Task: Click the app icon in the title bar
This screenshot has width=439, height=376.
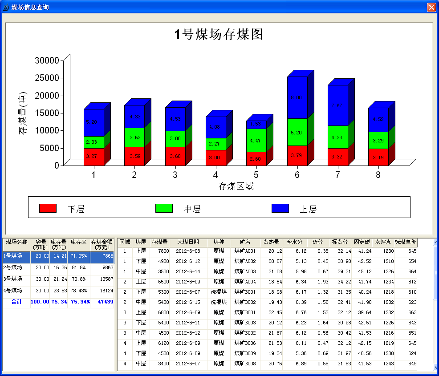Action: (x=6, y=7)
